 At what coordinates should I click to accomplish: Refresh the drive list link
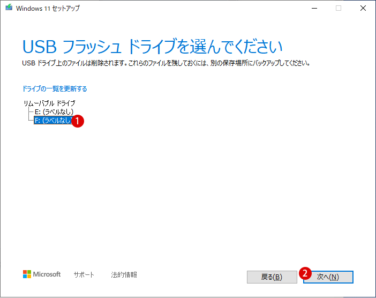[55, 89]
